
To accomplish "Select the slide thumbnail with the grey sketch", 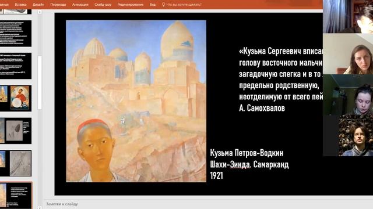I will [16, 131].
